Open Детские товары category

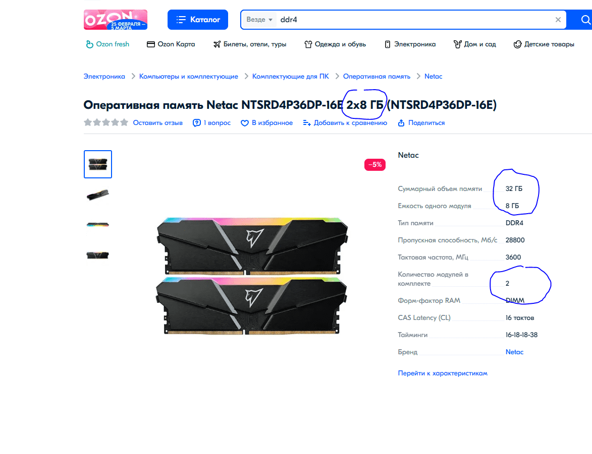coord(544,44)
